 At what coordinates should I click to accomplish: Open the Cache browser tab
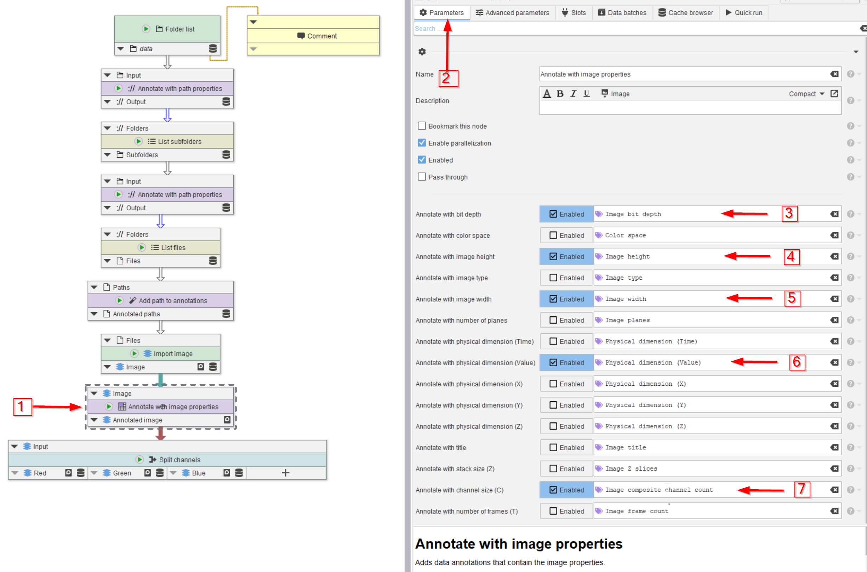(x=685, y=13)
